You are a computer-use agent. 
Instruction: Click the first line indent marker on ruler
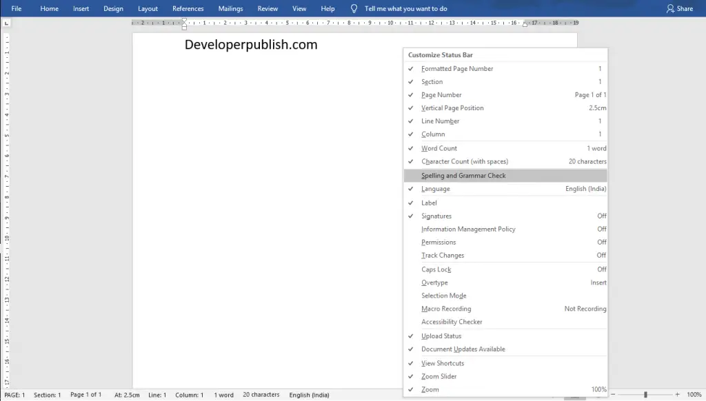pos(184,21)
